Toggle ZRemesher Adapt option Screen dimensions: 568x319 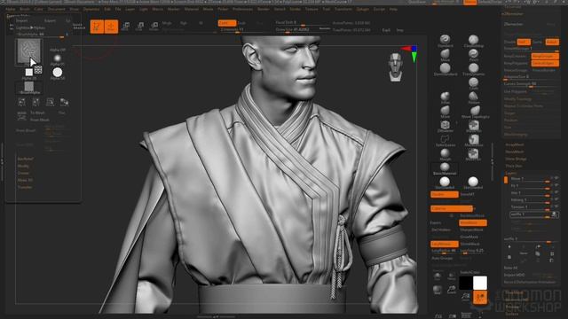tap(552, 42)
